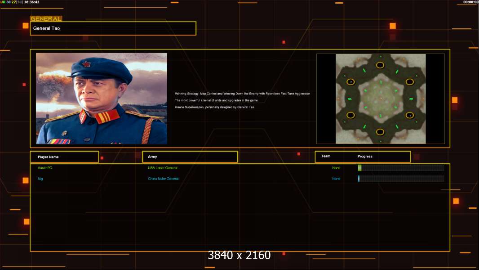Viewport: 479px width, 270px height.
Task: Click the Team column label
Action: (326, 156)
